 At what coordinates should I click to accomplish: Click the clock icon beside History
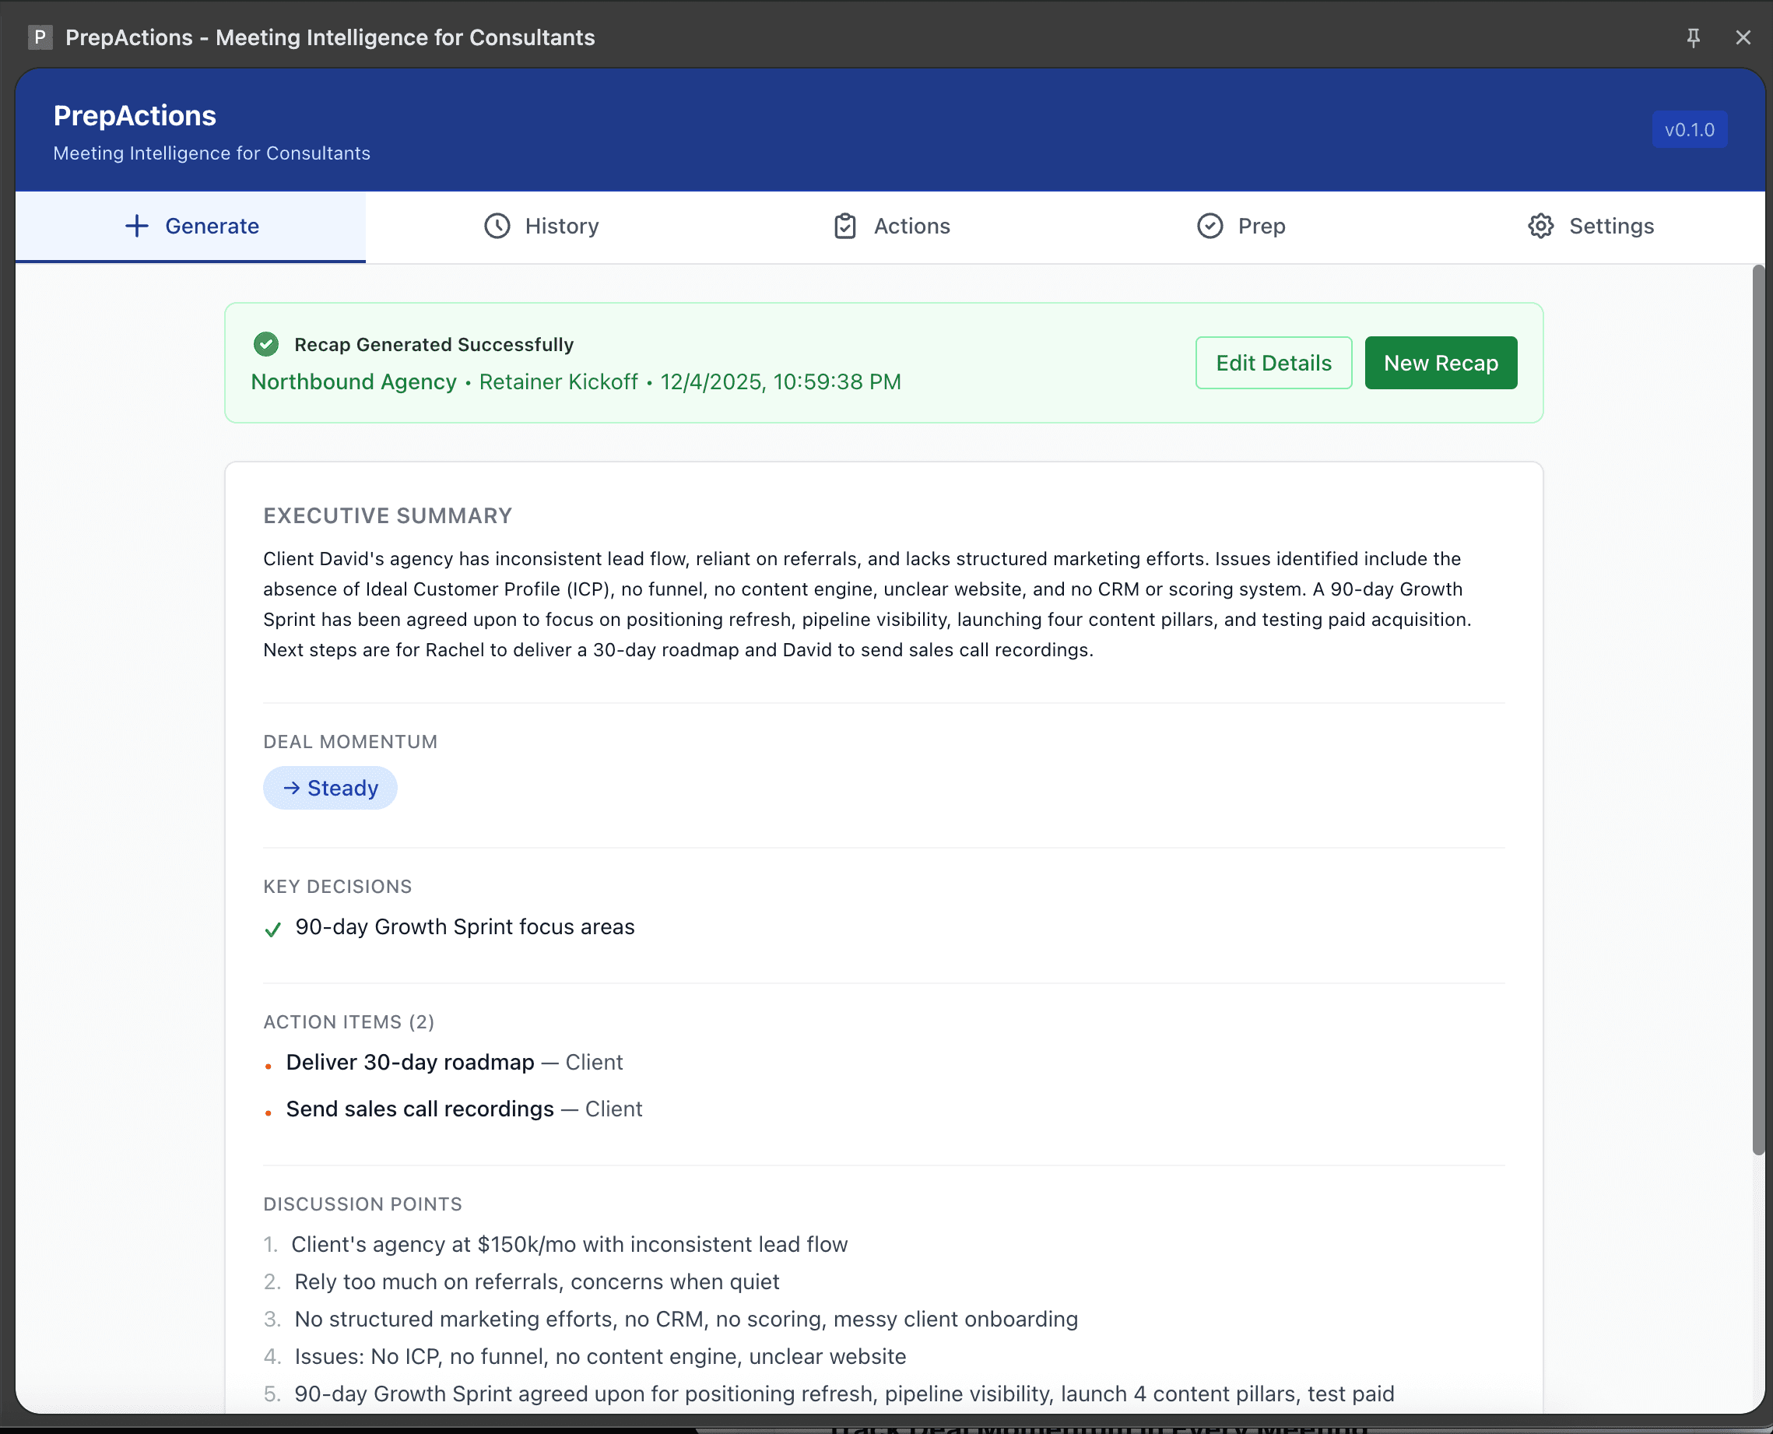(497, 226)
